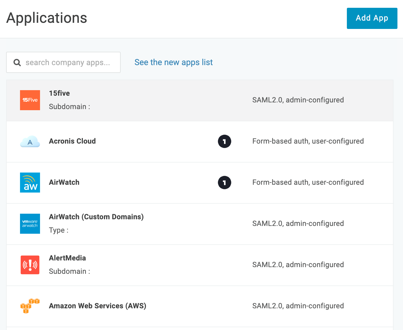The height and width of the screenshot is (330, 403).
Task: Click the AlertMedia red alert icon
Action: click(30, 265)
